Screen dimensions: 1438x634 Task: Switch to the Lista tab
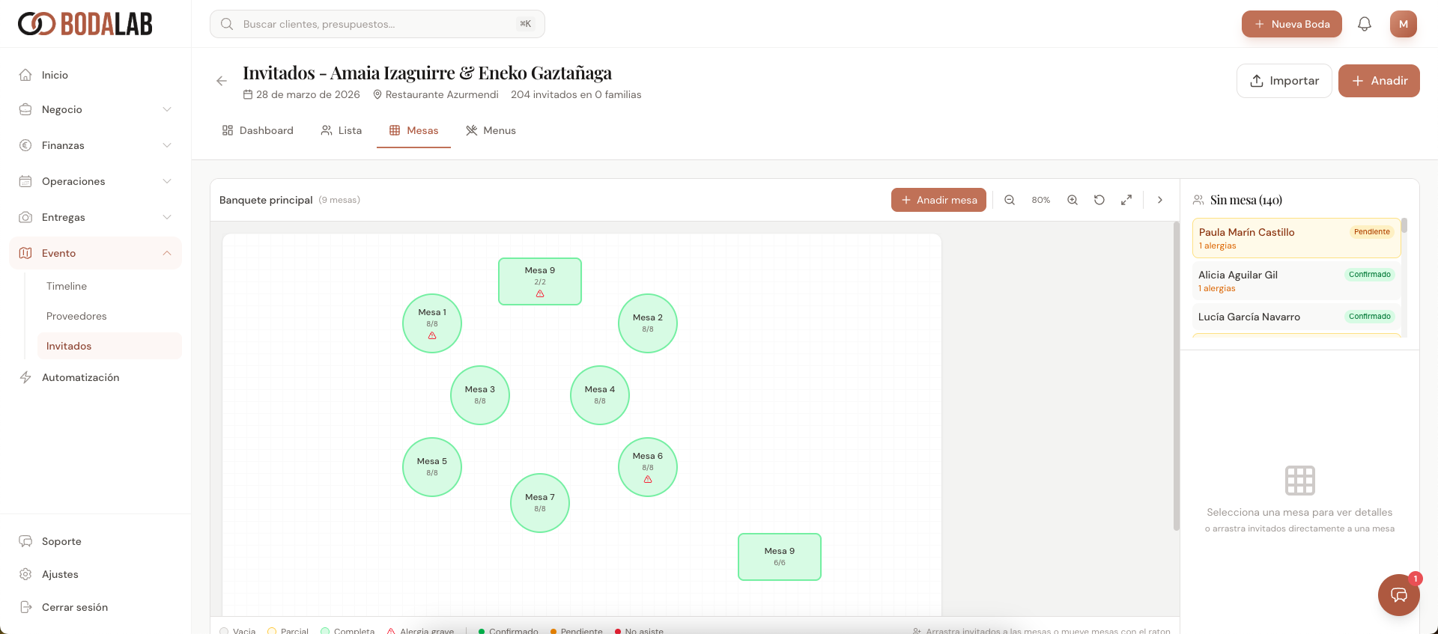pos(342,130)
